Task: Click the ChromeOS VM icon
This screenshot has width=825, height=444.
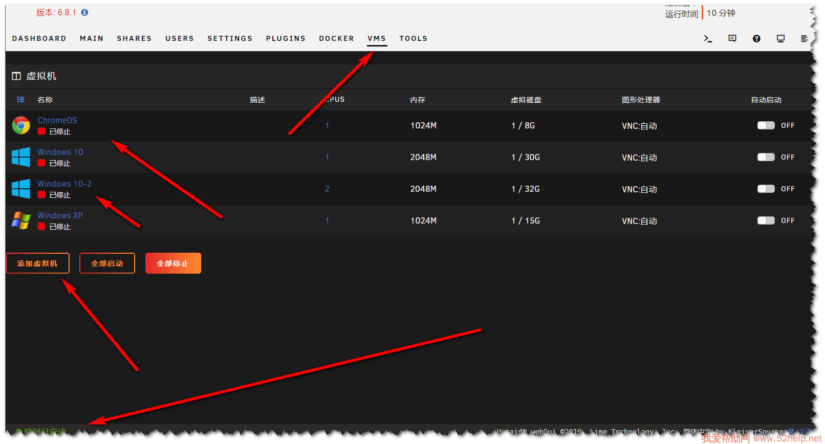Action: pyautogui.click(x=21, y=125)
